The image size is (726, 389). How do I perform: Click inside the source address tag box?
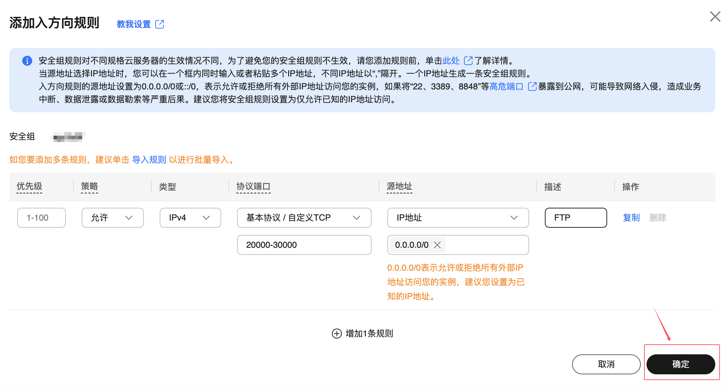pyautogui.click(x=458, y=245)
